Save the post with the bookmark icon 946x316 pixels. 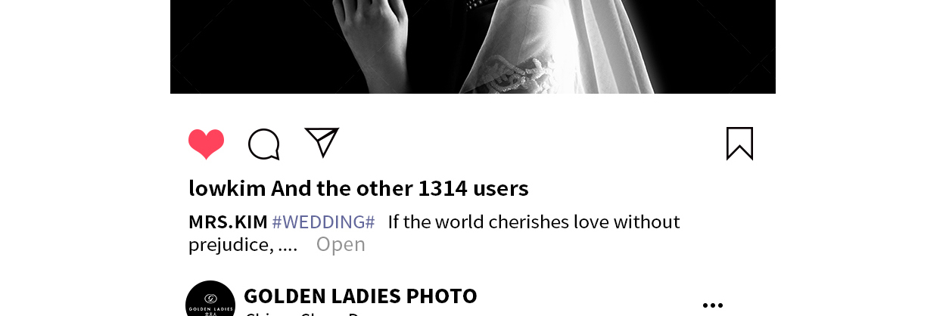click(739, 144)
